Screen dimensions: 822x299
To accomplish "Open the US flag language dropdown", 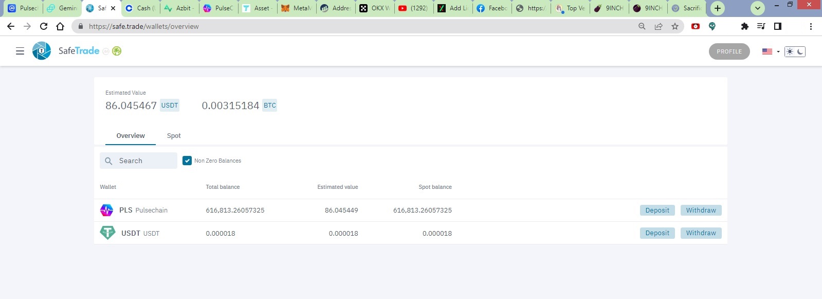I will pos(771,51).
